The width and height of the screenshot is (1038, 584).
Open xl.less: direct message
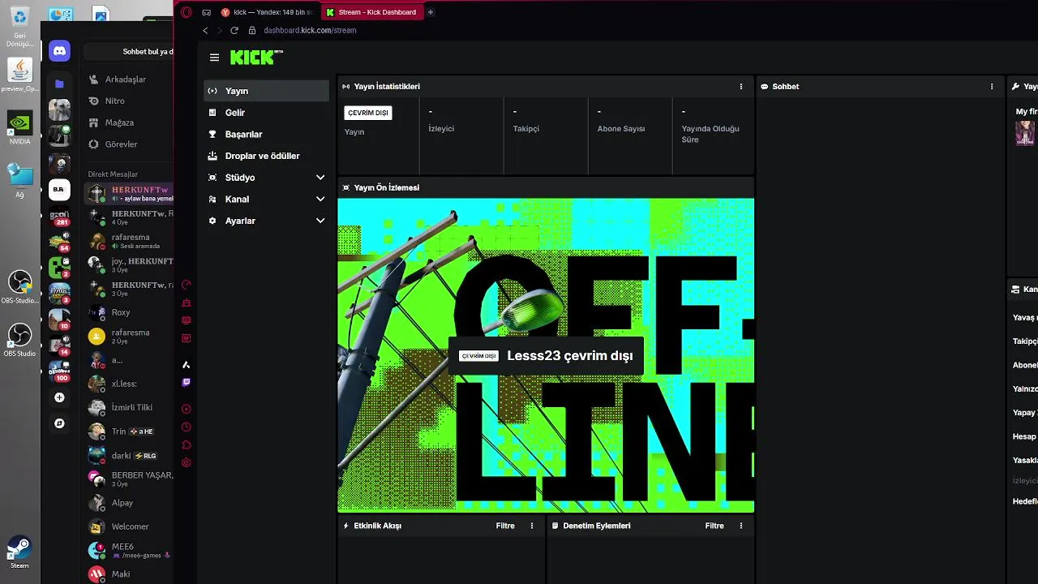coord(130,384)
